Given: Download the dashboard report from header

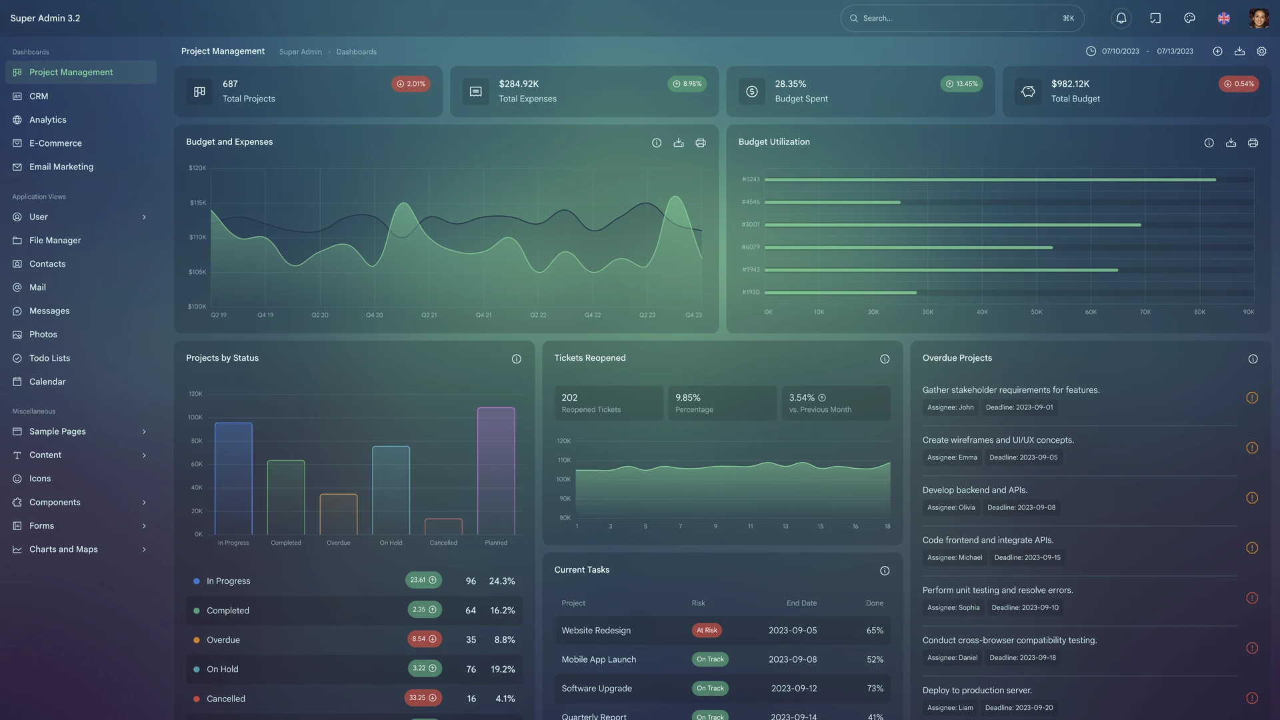Looking at the screenshot, I should (1239, 51).
